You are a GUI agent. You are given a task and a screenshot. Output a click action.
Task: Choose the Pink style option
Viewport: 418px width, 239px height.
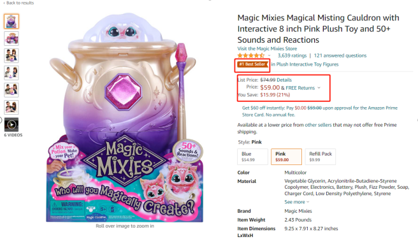[286, 157]
